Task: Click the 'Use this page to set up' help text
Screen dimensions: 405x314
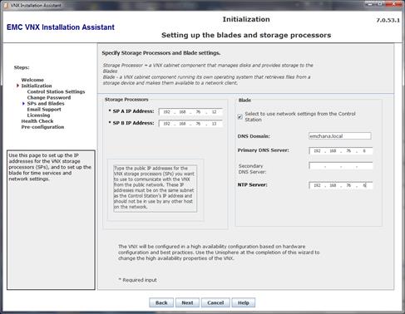Action: point(50,167)
